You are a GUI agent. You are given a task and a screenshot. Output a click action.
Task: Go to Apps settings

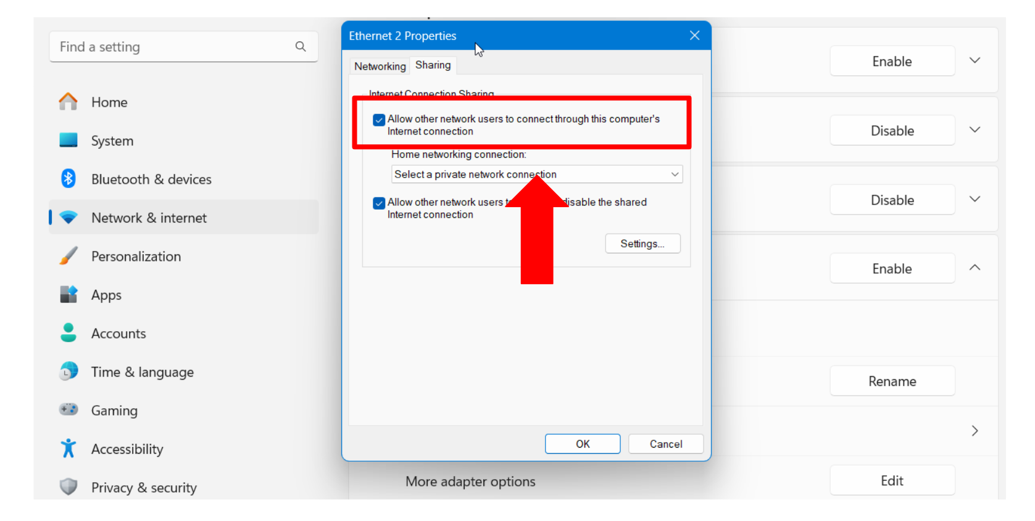(184, 295)
